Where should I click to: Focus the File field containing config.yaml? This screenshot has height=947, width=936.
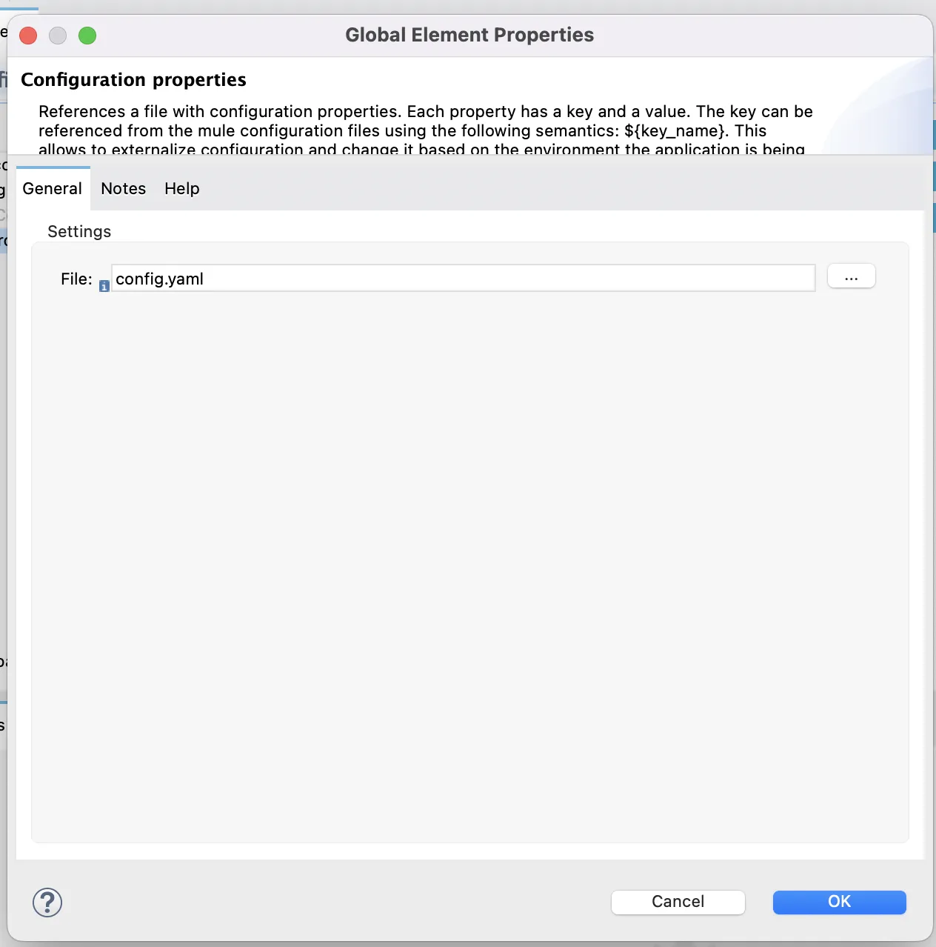pos(463,278)
